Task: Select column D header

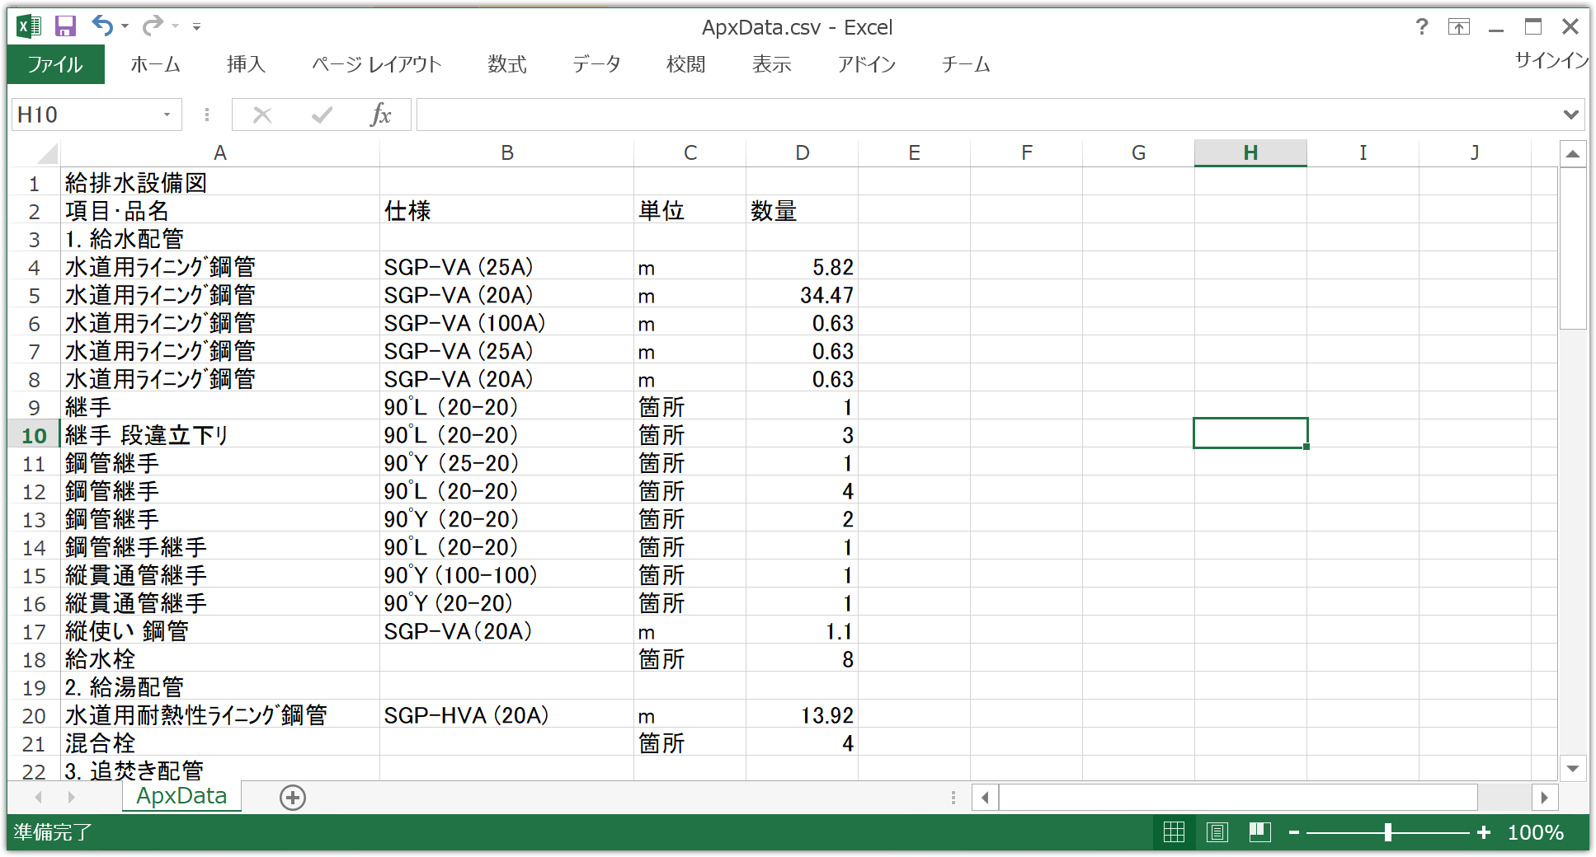Action: 803,152
